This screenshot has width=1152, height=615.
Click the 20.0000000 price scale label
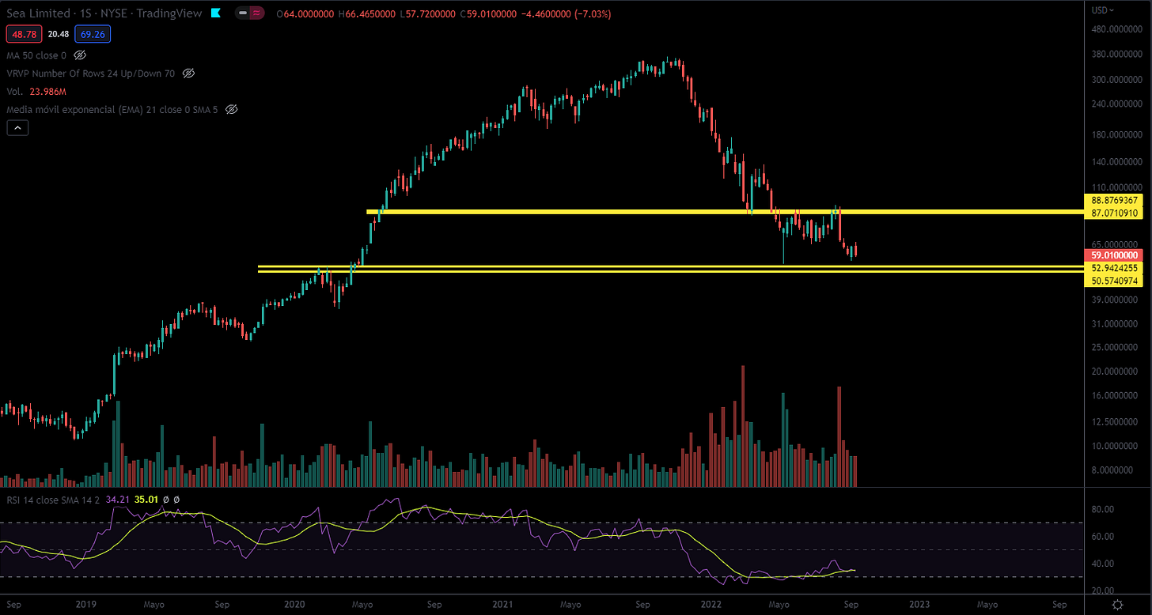click(1114, 372)
